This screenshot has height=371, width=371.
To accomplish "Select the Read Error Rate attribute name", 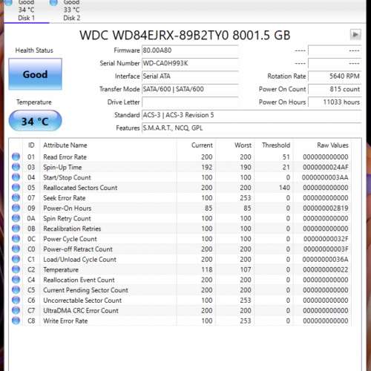I will point(65,157).
